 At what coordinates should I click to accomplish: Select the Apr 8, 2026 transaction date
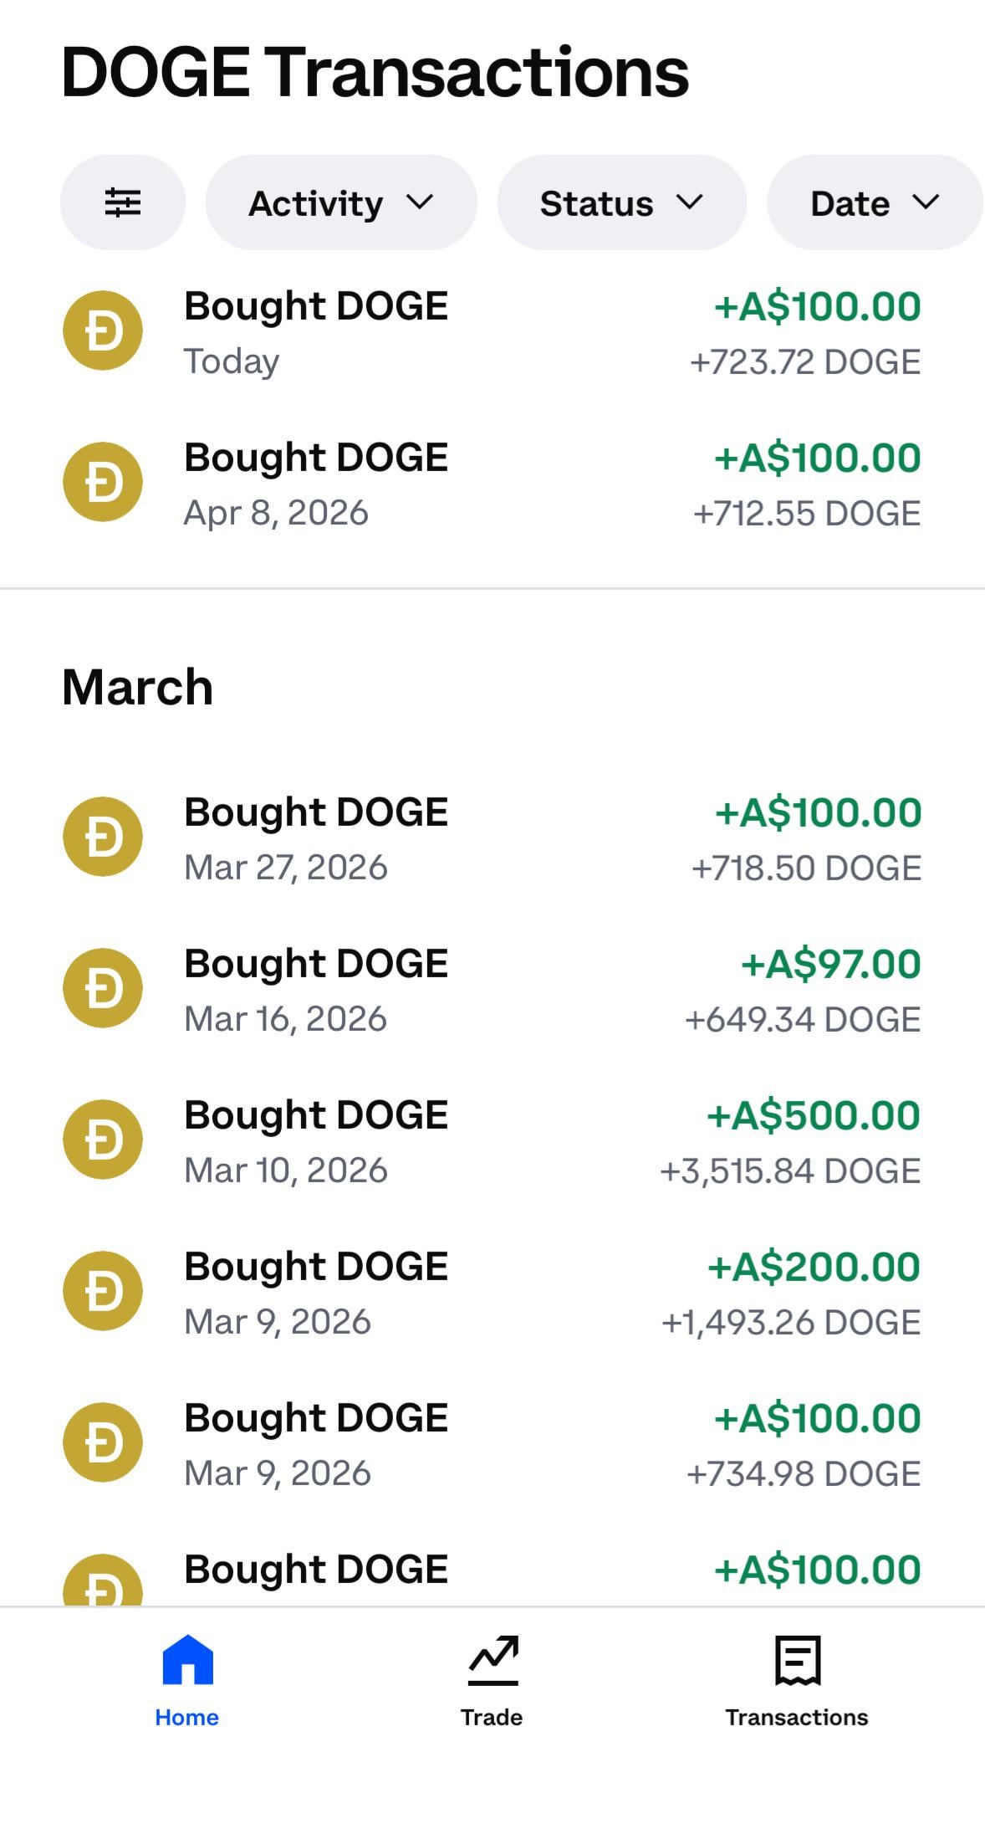[276, 513]
